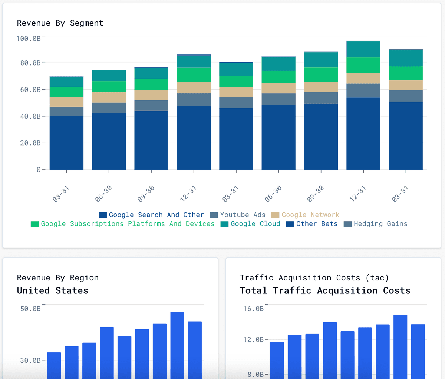Toggle the Google Cloud legend label
Viewport: 445px width, 379px height.
pyautogui.click(x=255, y=224)
